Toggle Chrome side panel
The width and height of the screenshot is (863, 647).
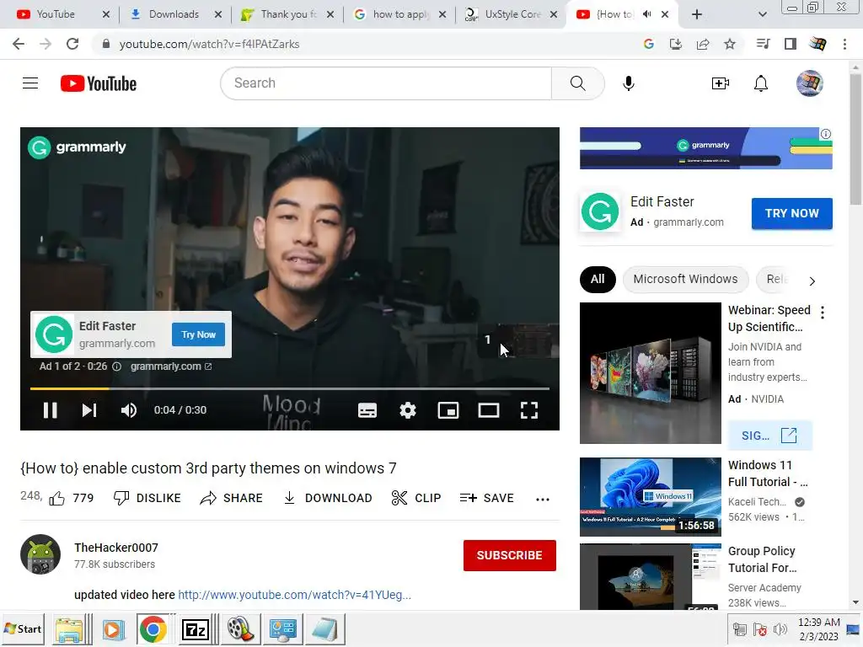(791, 44)
